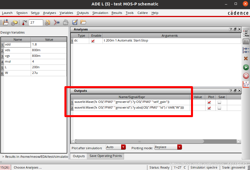
Task: Select the vdd variable name cell
Action: (17, 45)
